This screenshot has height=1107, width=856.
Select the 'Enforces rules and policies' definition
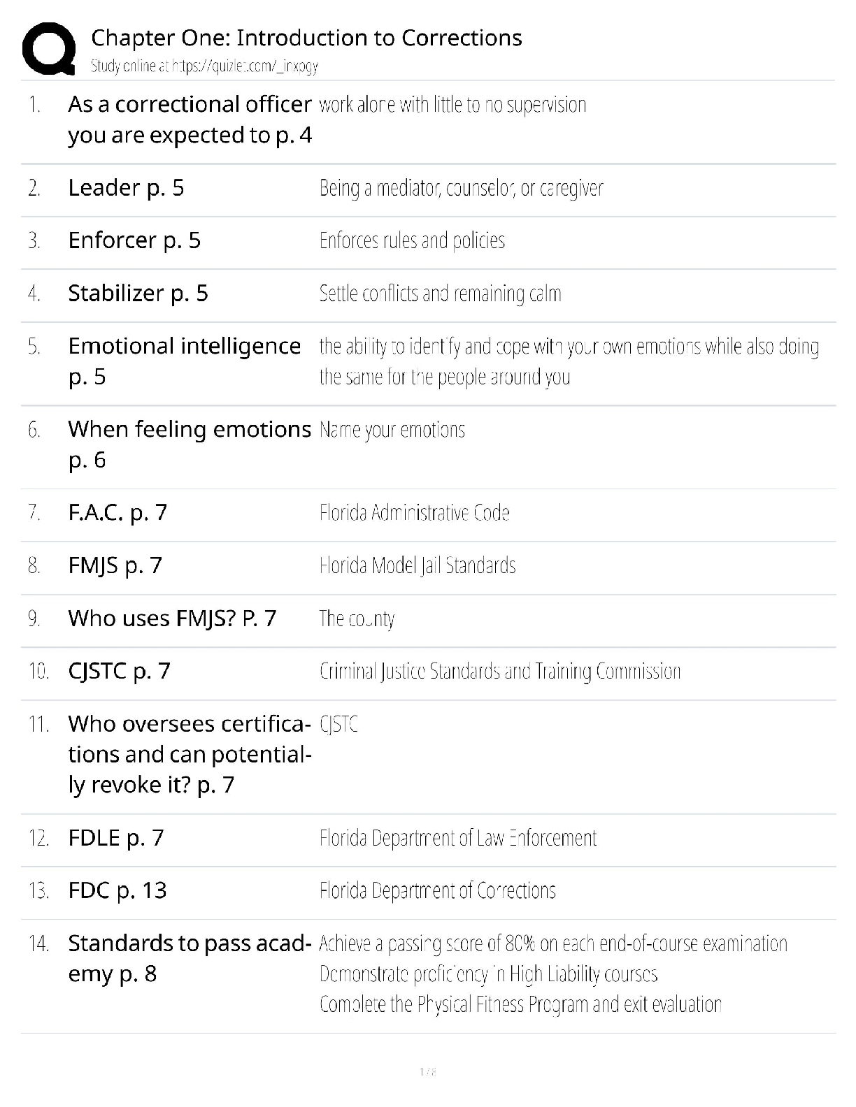pyautogui.click(x=412, y=240)
